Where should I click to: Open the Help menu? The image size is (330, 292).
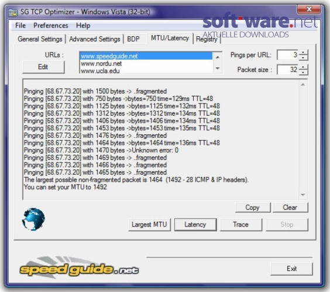(x=83, y=26)
